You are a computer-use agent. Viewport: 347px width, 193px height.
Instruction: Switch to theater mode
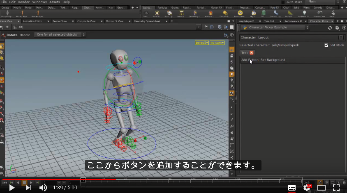(322, 188)
